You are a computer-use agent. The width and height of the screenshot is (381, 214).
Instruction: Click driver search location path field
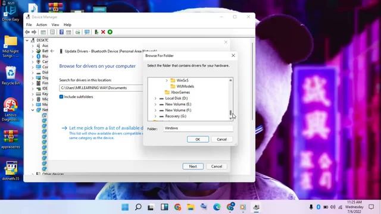coord(102,88)
